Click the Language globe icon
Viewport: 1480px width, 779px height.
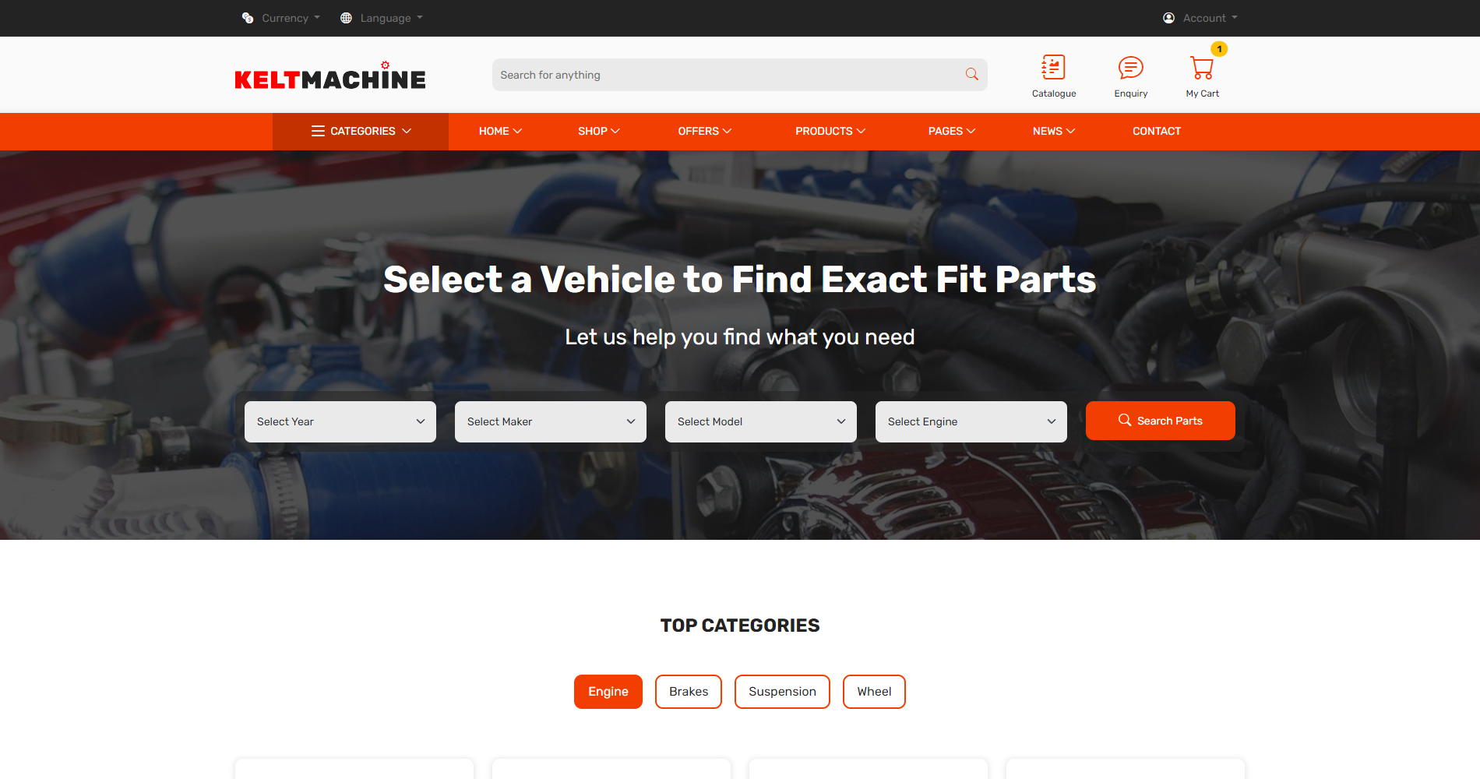346,18
